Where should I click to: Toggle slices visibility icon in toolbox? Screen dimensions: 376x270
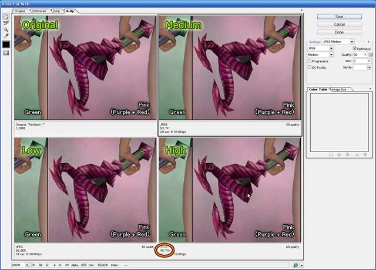pos(6,53)
